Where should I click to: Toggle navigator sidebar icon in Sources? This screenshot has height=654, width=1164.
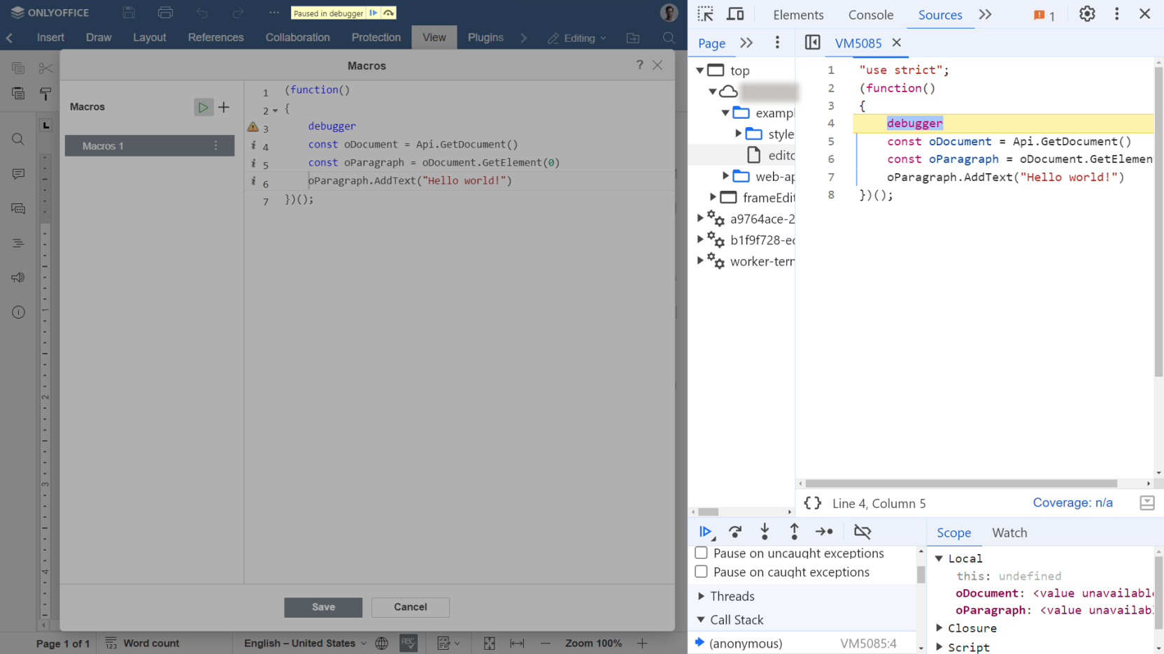tap(812, 43)
